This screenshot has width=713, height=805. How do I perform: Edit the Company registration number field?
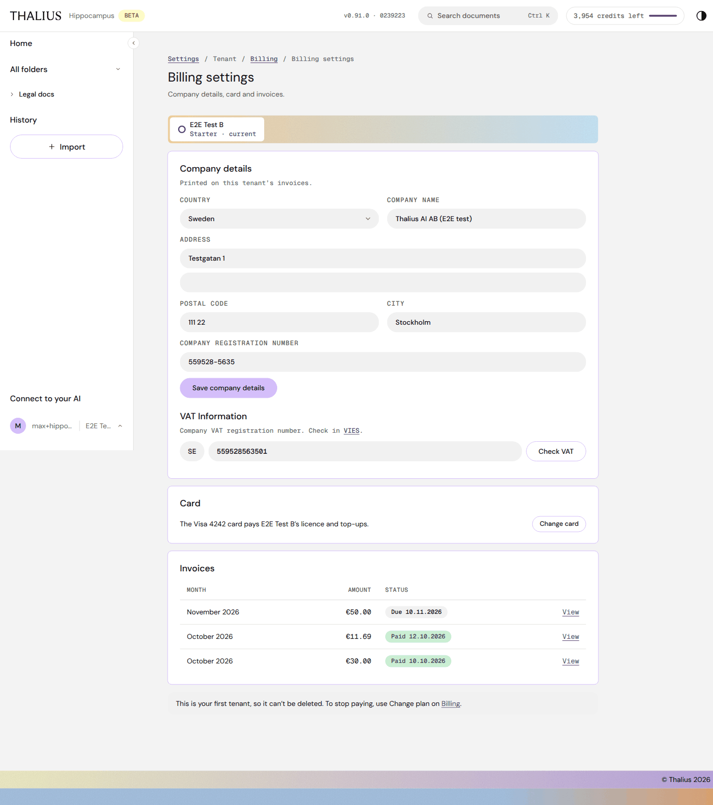(x=383, y=362)
